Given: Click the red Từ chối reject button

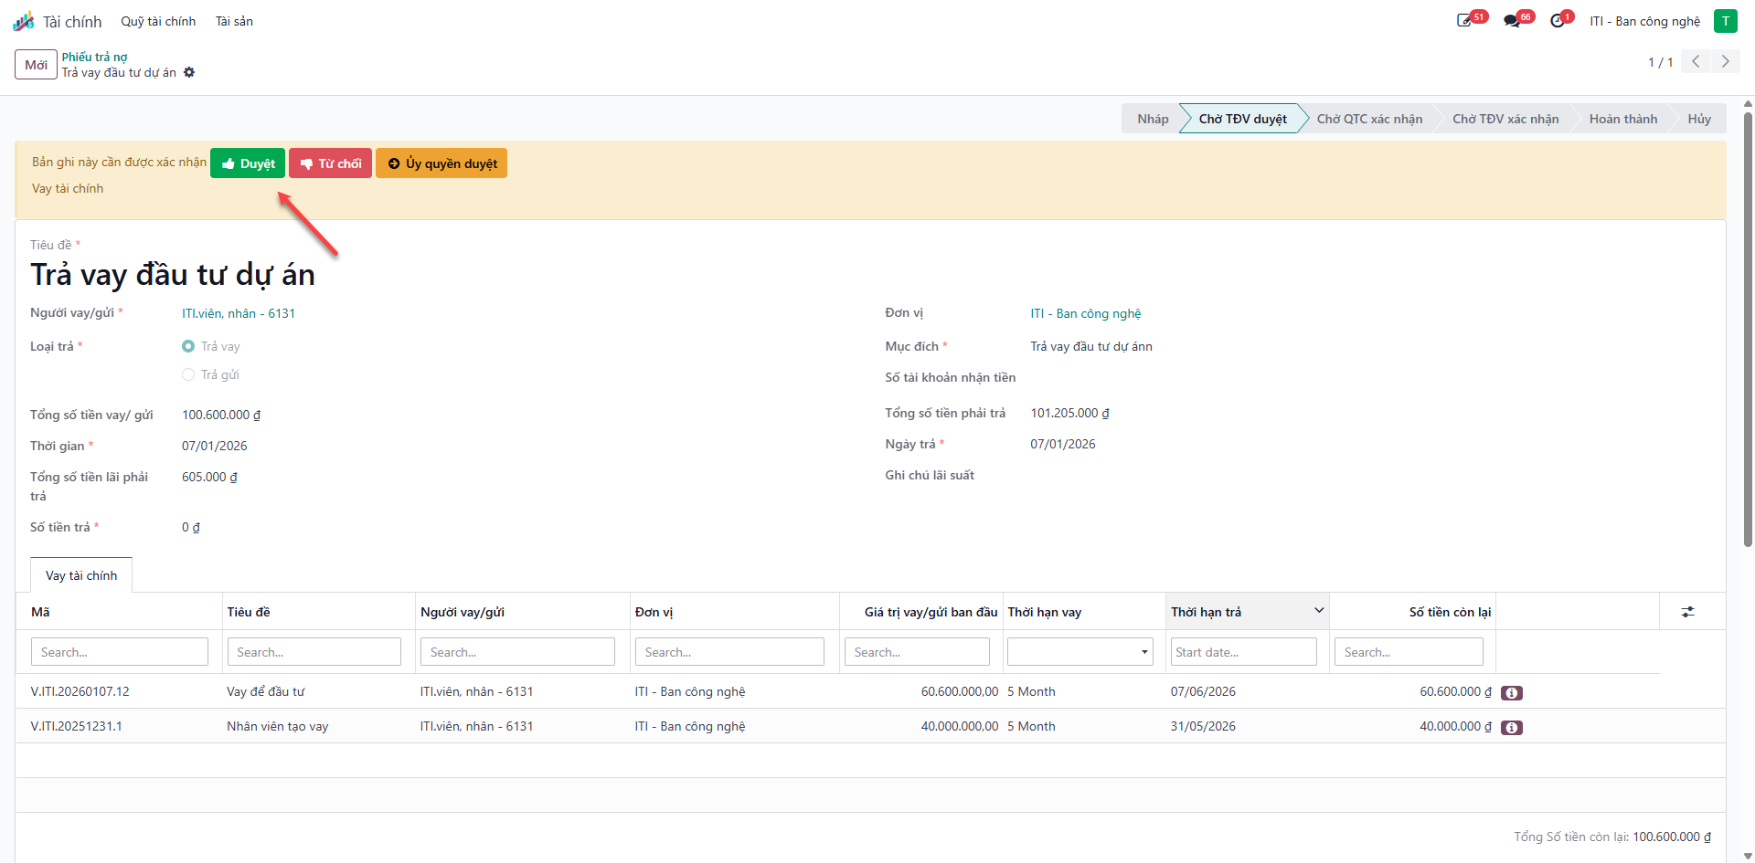Looking at the screenshot, I should [x=330, y=163].
